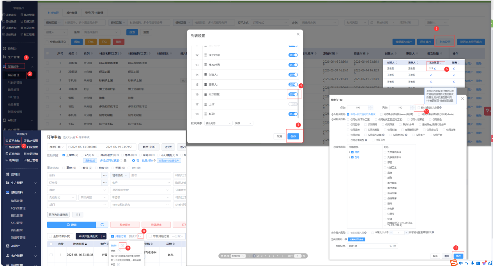The image size is (494, 266).
Task: Click the edit pencil icon beside 测试111
Action: (122, 245)
